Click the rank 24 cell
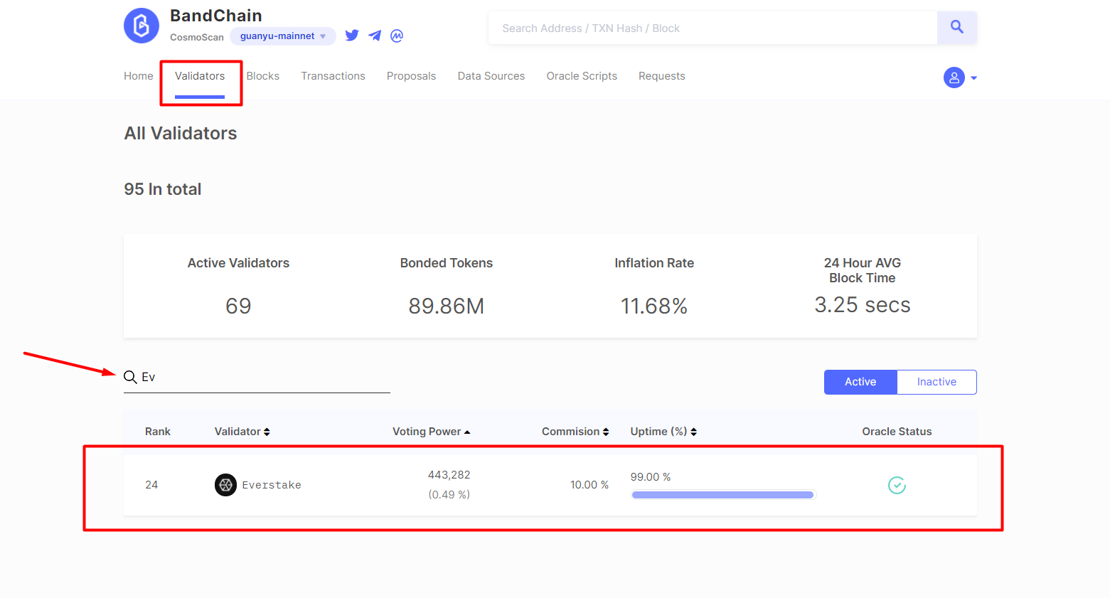 pos(151,485)
